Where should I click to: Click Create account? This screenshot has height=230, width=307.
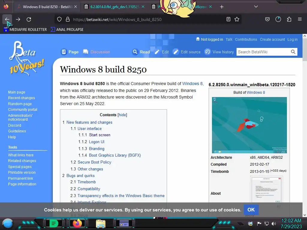coord(272,40)
